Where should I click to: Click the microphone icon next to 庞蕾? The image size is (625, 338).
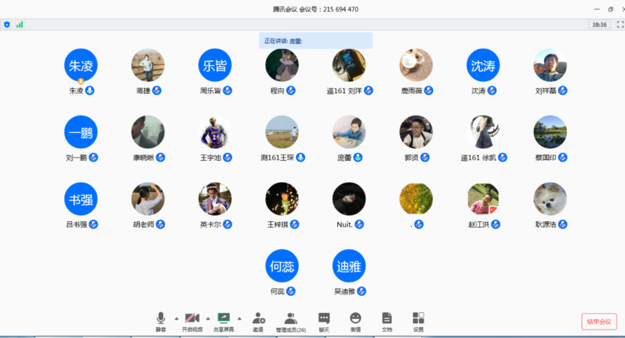point(358,158)
